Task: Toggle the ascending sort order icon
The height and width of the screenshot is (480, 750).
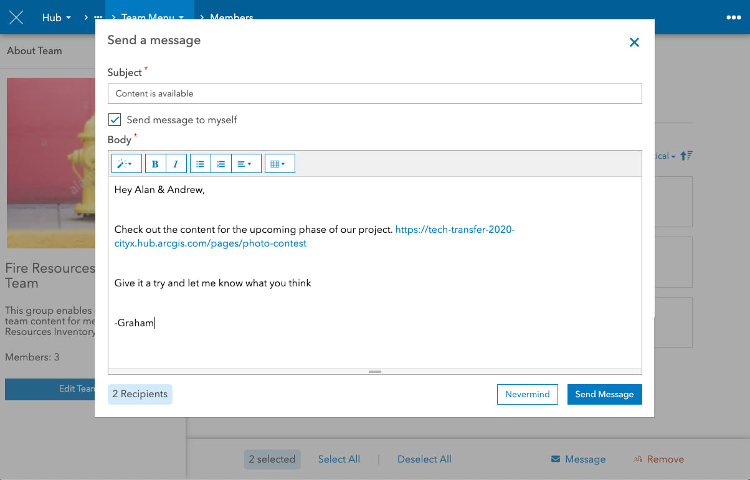Action: point(686,156)
